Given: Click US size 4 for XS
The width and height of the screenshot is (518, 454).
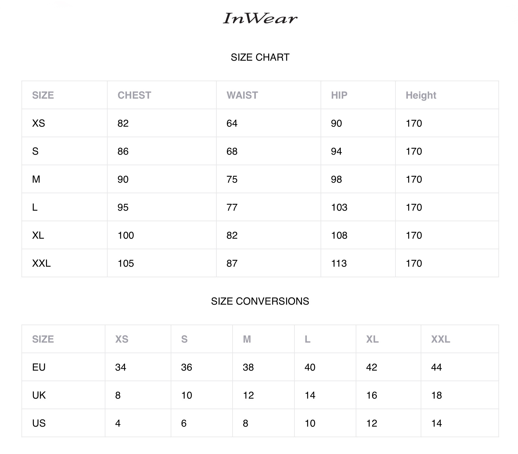Looking at the screenshot, I should (x=118, y=423).
